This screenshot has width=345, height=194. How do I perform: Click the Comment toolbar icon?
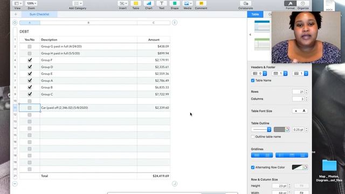click(x=201, y=3)
